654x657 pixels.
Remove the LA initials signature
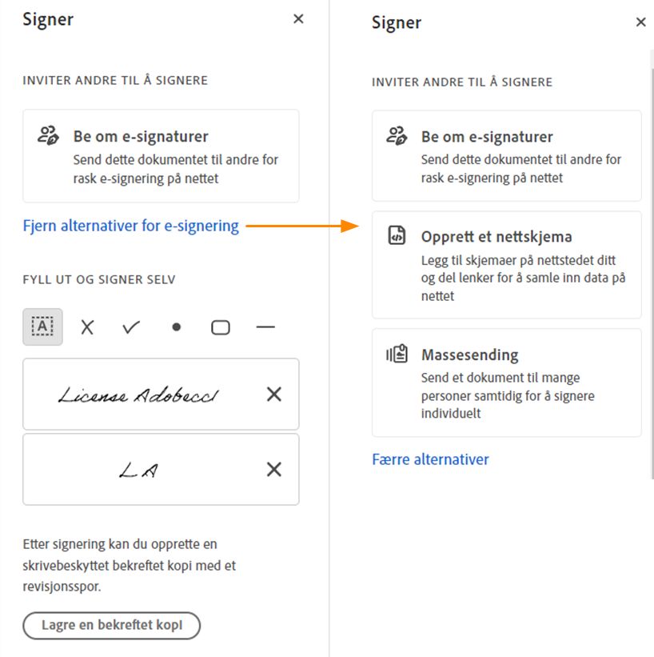pos(273,469)
